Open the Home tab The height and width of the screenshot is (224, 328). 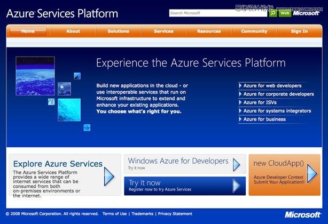(x=28, y=31)
